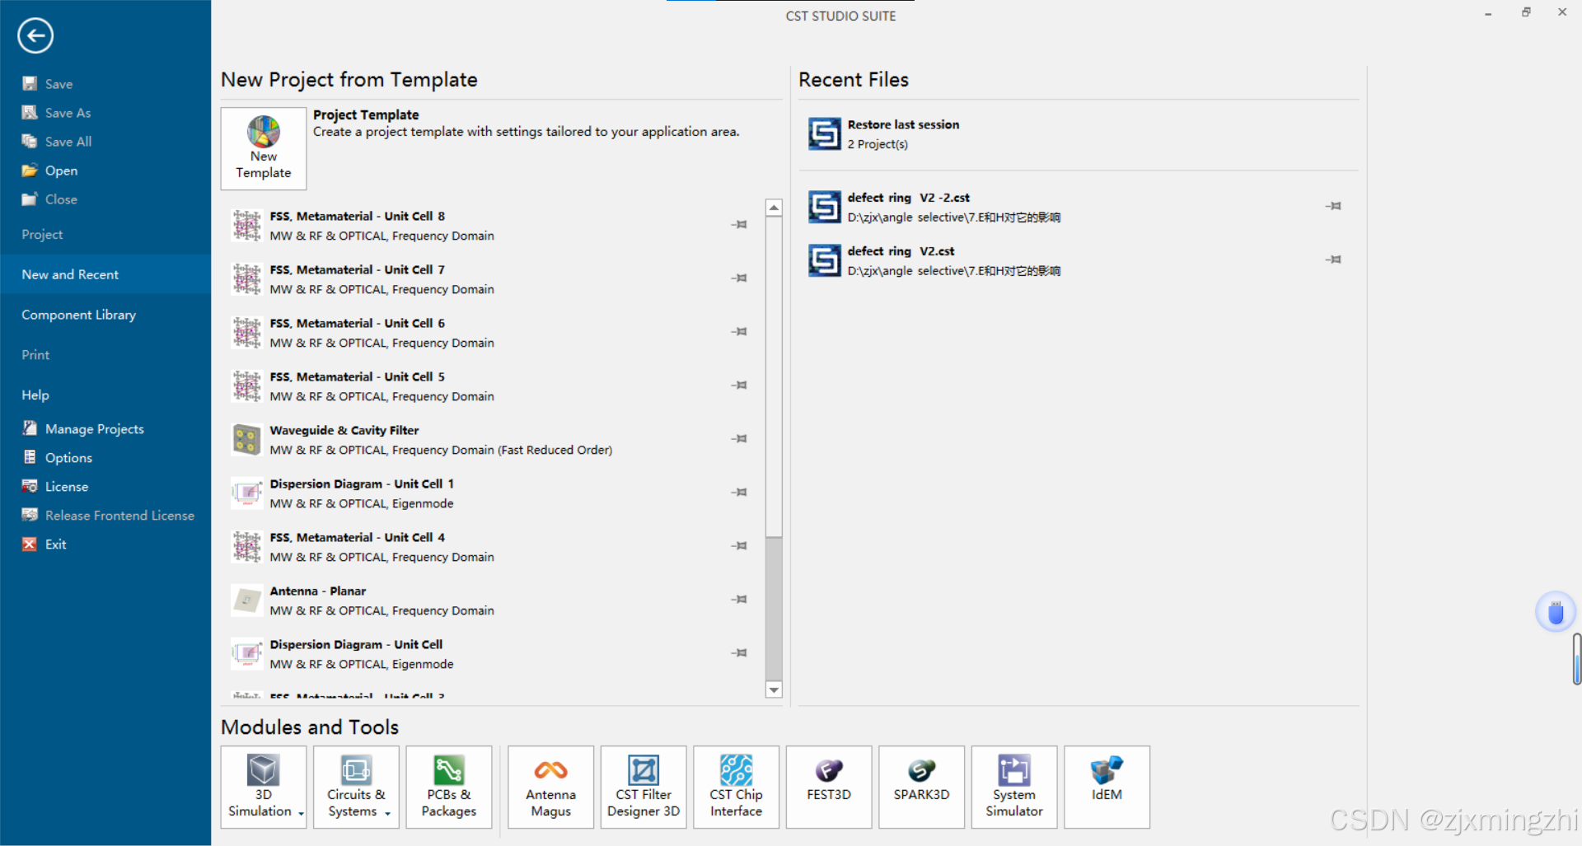Image resolution: width=1582 pixels, height=846 pixels.
Task: Click the Antenna - Planar template icon
Action: point(246,601)
